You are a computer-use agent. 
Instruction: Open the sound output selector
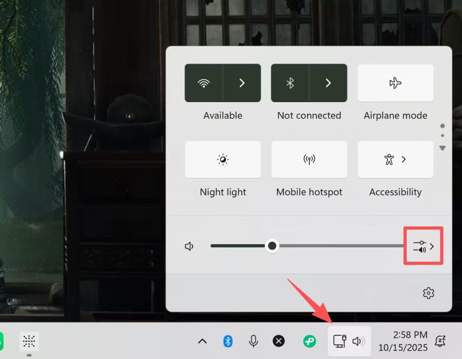(423, 246)
